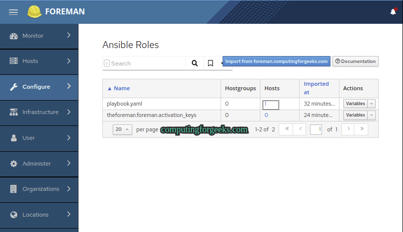Expand the Infrastructure menu chevron
This screenshot has height=232, width=403.
click(x=69, y=112)
